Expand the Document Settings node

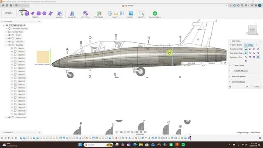click(6, 28)
